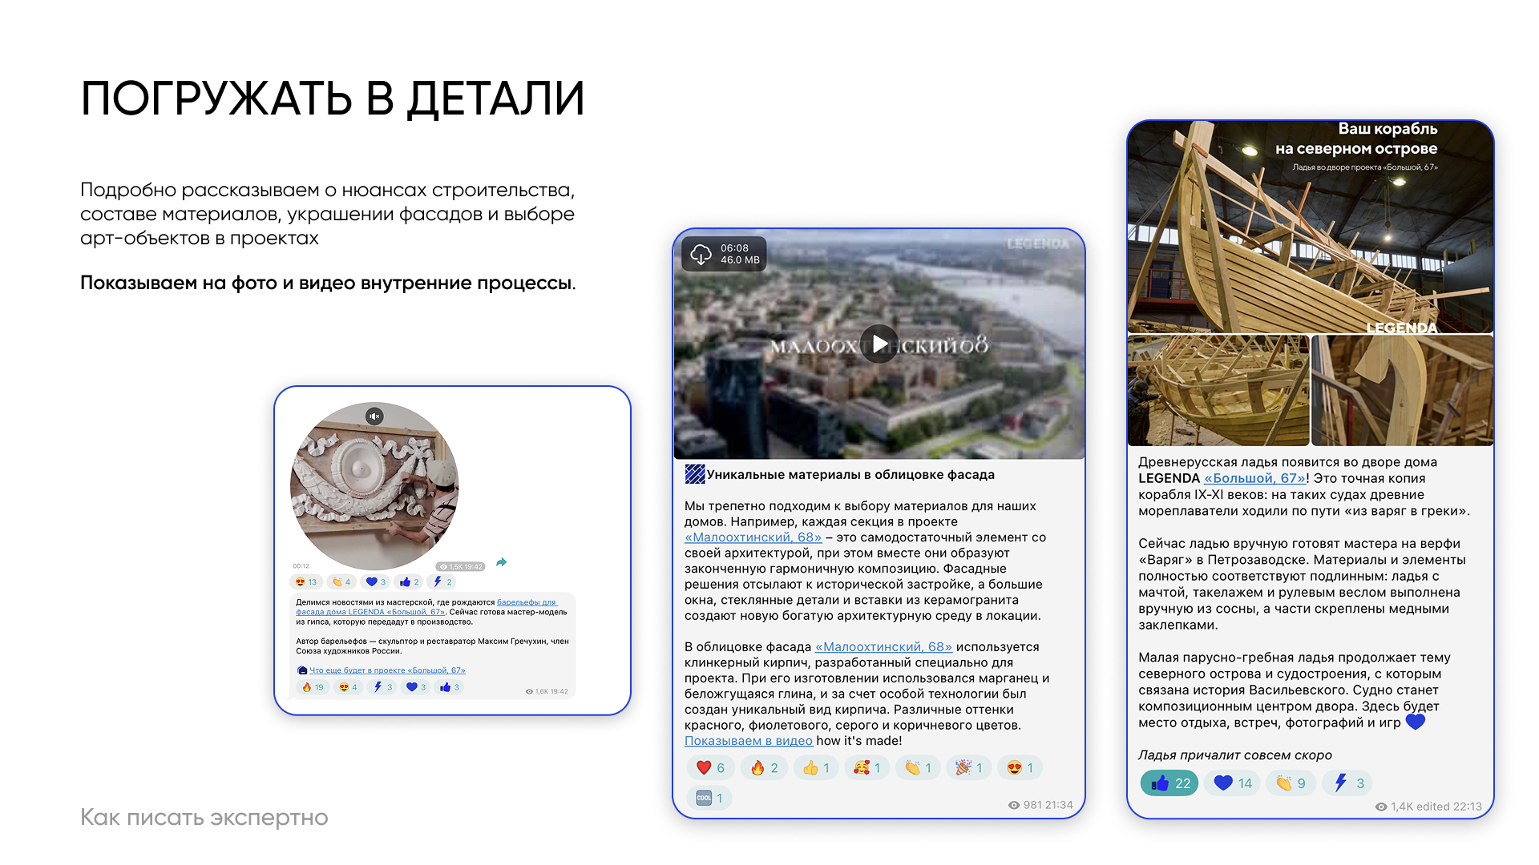Image resolution: width=1539 pixels, height=865 pixels.
Task: Click the header «Уникальные материалы в облицовке фасада»
Action: point(850,475)
